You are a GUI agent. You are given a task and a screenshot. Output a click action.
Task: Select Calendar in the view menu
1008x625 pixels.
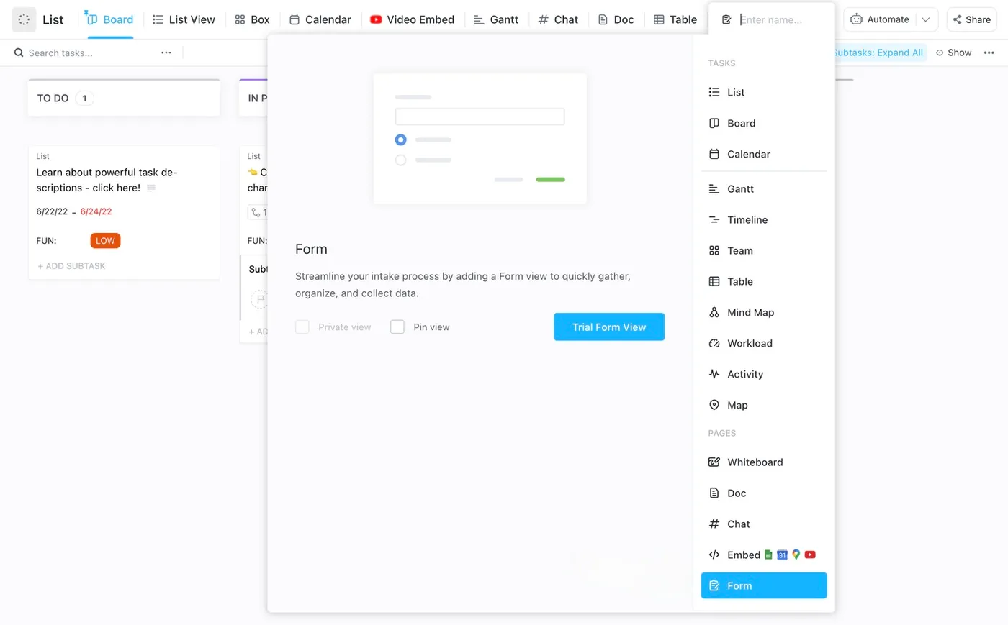(x=764, y=154)
